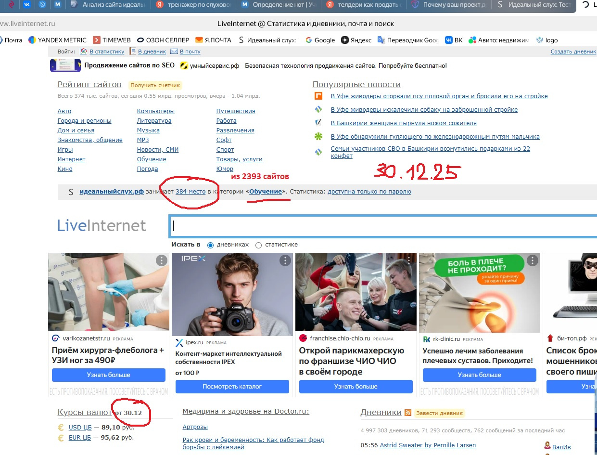The image size is (597, 455).
Task: Click the 'Завести дневник' button
Action: pyautogui.click(x=440, y=413)
